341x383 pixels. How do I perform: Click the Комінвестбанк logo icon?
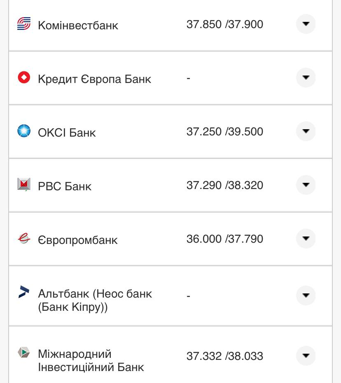(x=24, y=24)
